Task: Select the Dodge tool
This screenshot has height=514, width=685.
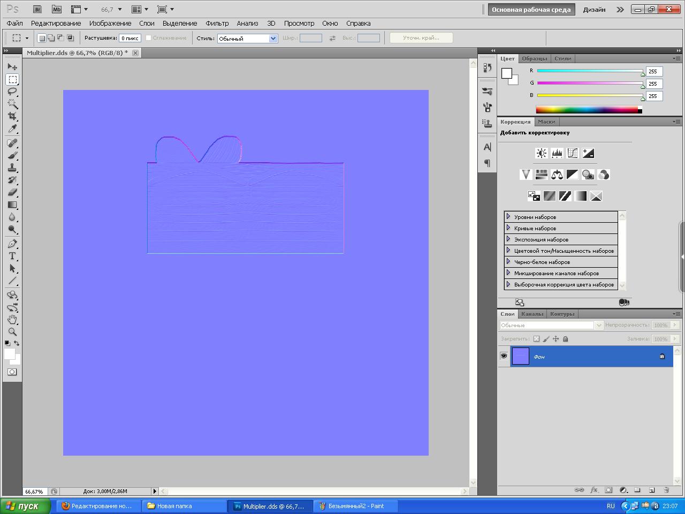Action: [12, 229]
